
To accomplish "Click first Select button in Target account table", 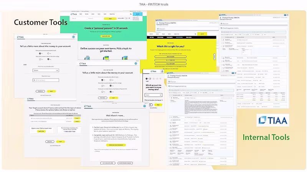I will point(77,118).
